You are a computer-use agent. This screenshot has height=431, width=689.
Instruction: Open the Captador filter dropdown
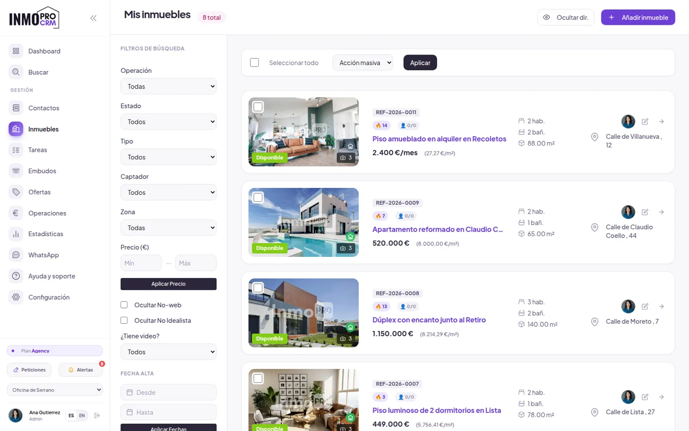click(x=168, y=193)
